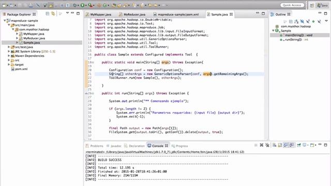Expand Maven Dependencies node

click(9, 56)
